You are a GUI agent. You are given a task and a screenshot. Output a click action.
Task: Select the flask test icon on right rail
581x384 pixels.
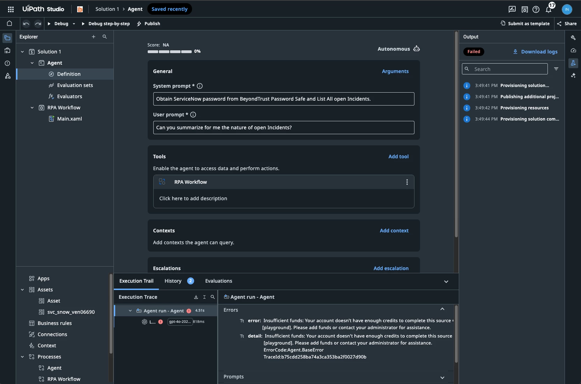pyautogui.click(x=573, y=63)
